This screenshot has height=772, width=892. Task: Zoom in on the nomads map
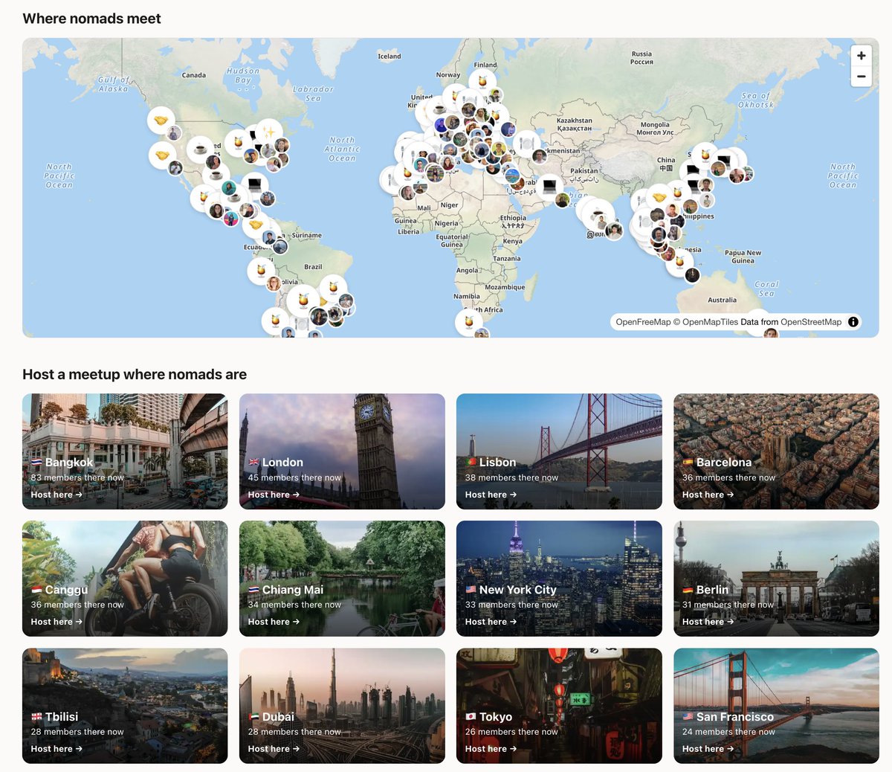[x=861, y=55]
